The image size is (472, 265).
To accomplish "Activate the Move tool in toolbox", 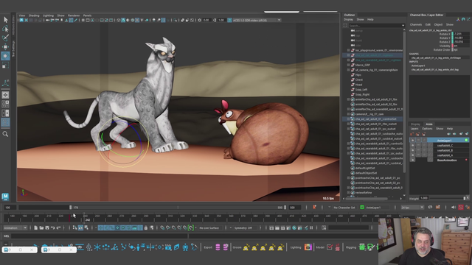I will [x=5, y=47].
